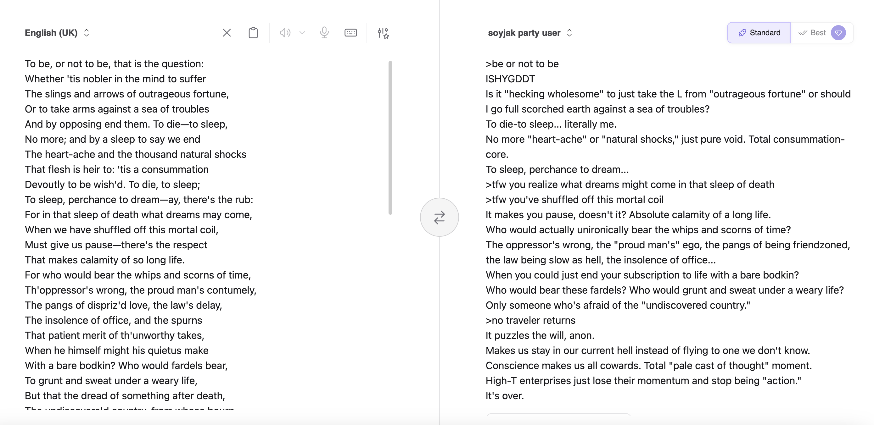Click the purple diamond premium icon

coord(838,33)
